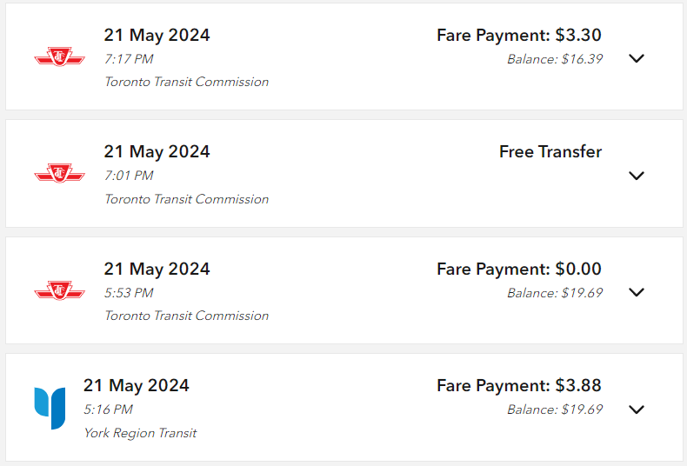Click the 5:53 PM timestamp

tap(129, 293)
